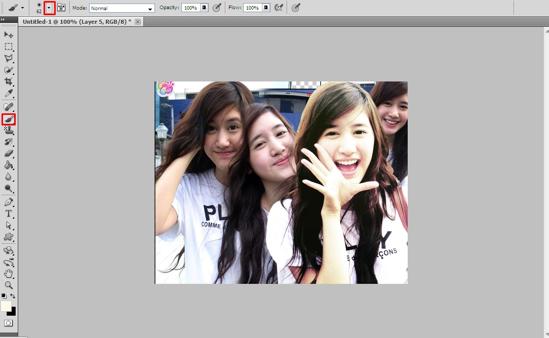
Task: Select the 3D Object Rotate tool
Action: (9, 250)
